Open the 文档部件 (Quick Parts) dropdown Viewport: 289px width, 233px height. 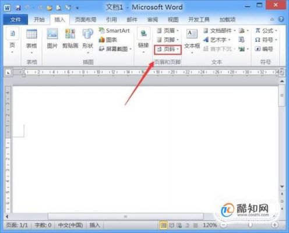[220, 30]
